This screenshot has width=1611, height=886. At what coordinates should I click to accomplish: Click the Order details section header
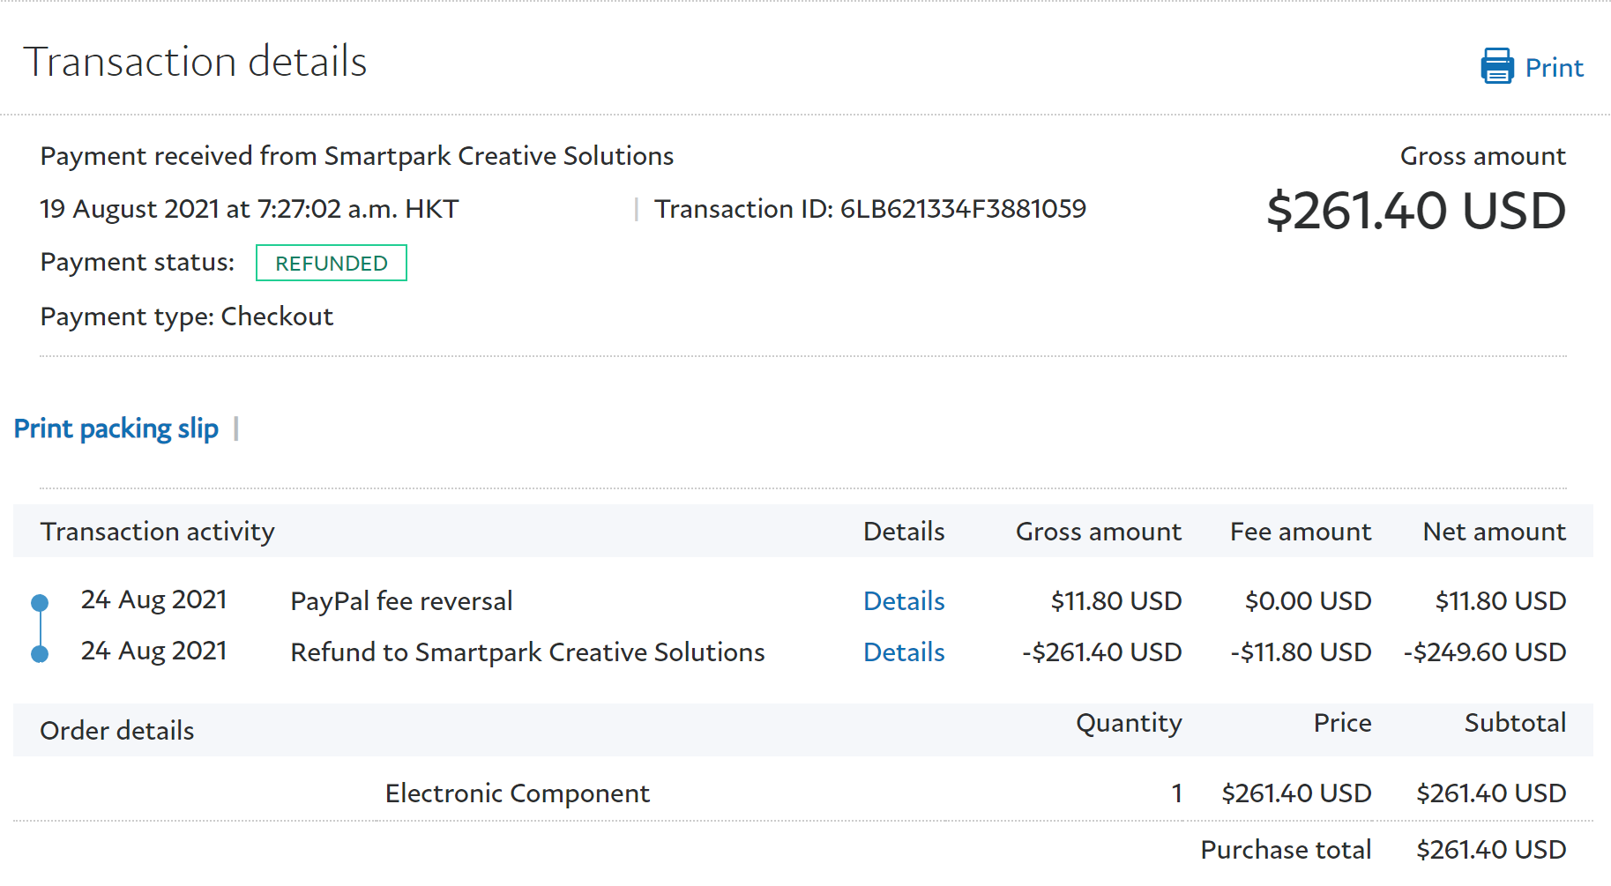(117, 731)
